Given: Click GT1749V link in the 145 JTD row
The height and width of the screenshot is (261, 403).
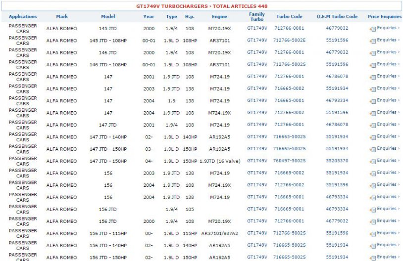Looking at the screenshot, I should (257, 28).
